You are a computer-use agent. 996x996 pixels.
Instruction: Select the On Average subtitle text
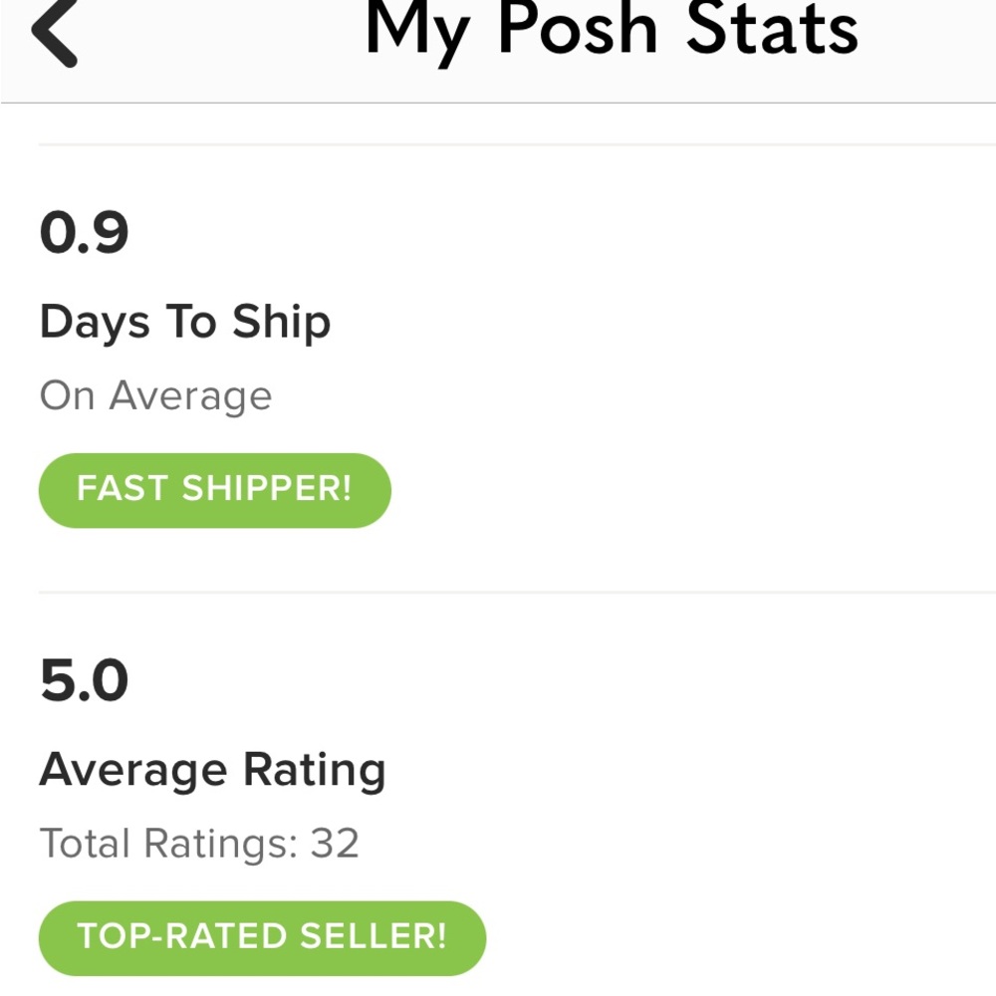[x=154, y=394]
